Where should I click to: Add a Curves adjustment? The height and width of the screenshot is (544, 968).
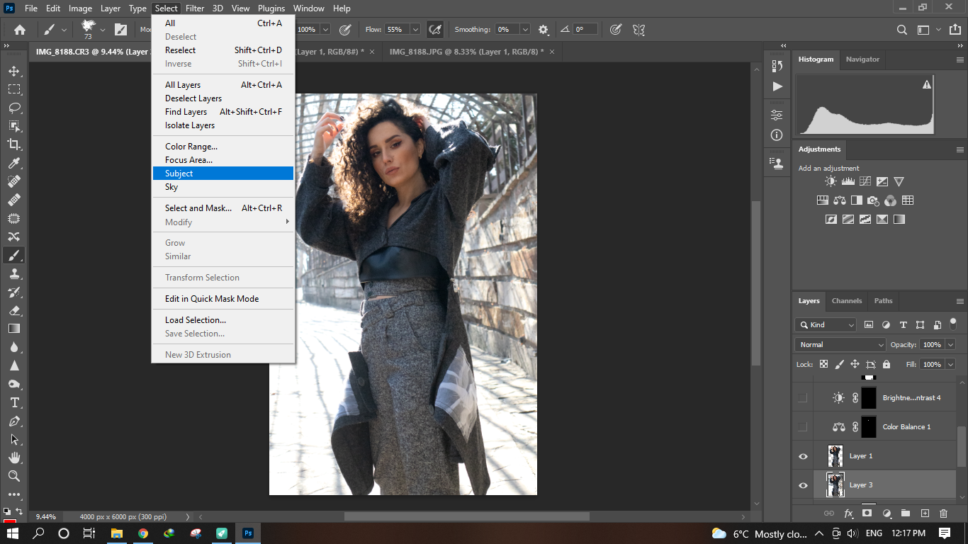[x=865, y=181]
